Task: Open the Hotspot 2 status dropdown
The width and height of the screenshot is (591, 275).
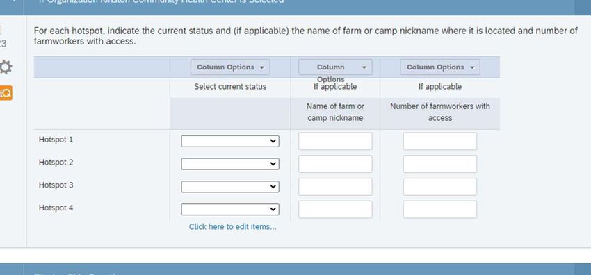Action: pyautogui.click(x=230, y=164)
